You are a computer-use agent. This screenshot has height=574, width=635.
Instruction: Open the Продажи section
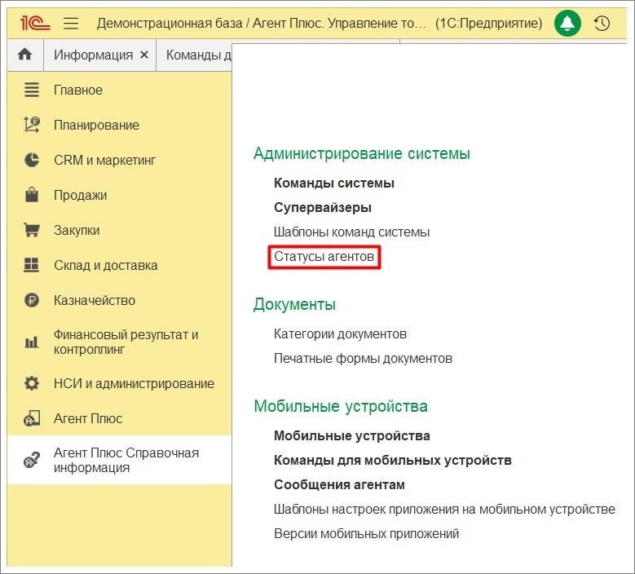[x=80, y=195]
